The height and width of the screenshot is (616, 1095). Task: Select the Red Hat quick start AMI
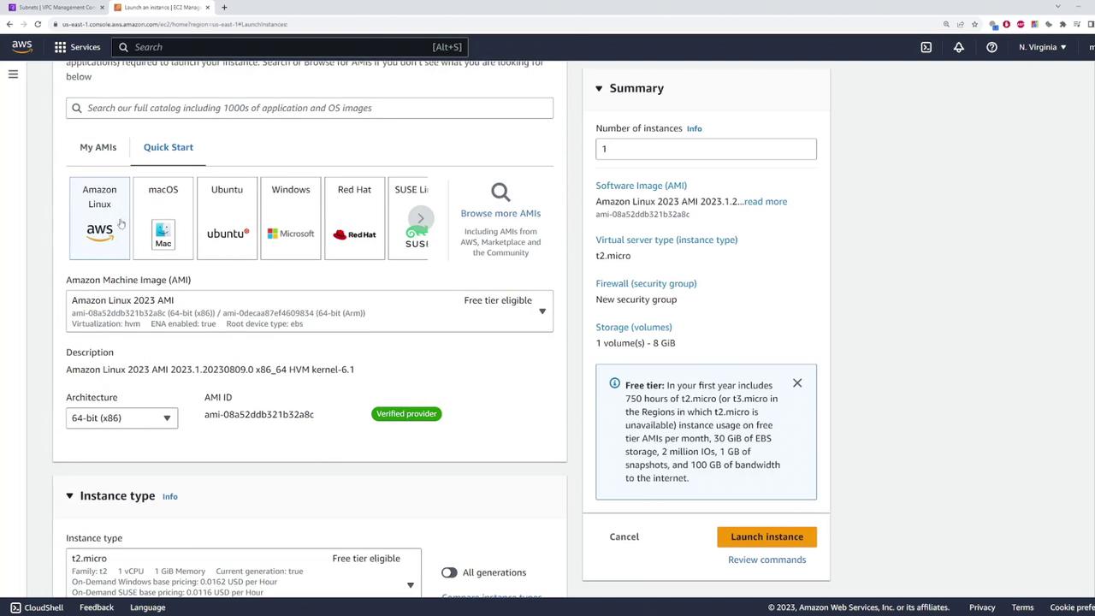point(354,218)
